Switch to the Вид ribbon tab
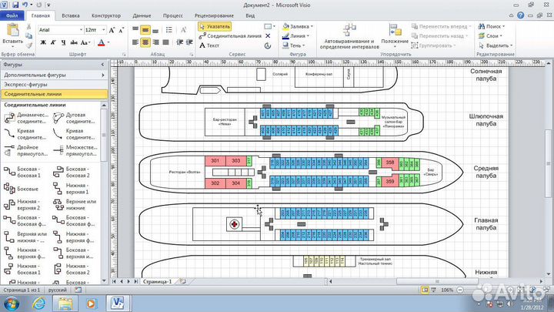554x312 pixels. coord(250,15)
